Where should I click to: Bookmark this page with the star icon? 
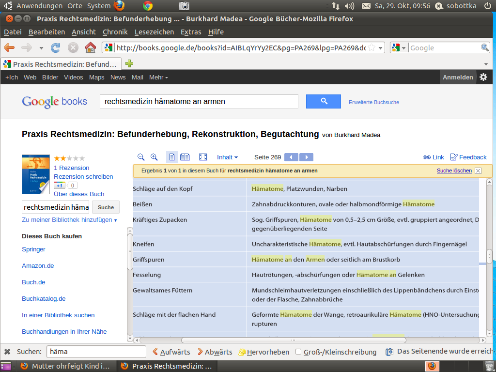(x=372, y=48)
